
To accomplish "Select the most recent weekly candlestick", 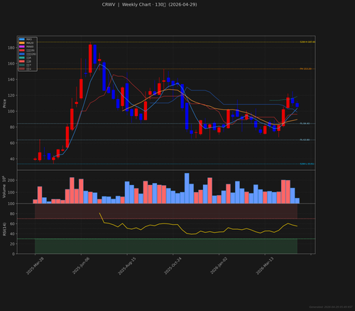I will click(x=297, y=105).
